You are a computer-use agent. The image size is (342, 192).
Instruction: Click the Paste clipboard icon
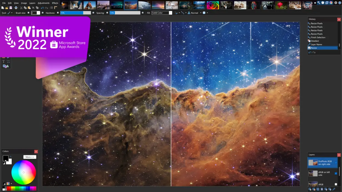pos(29,8)
